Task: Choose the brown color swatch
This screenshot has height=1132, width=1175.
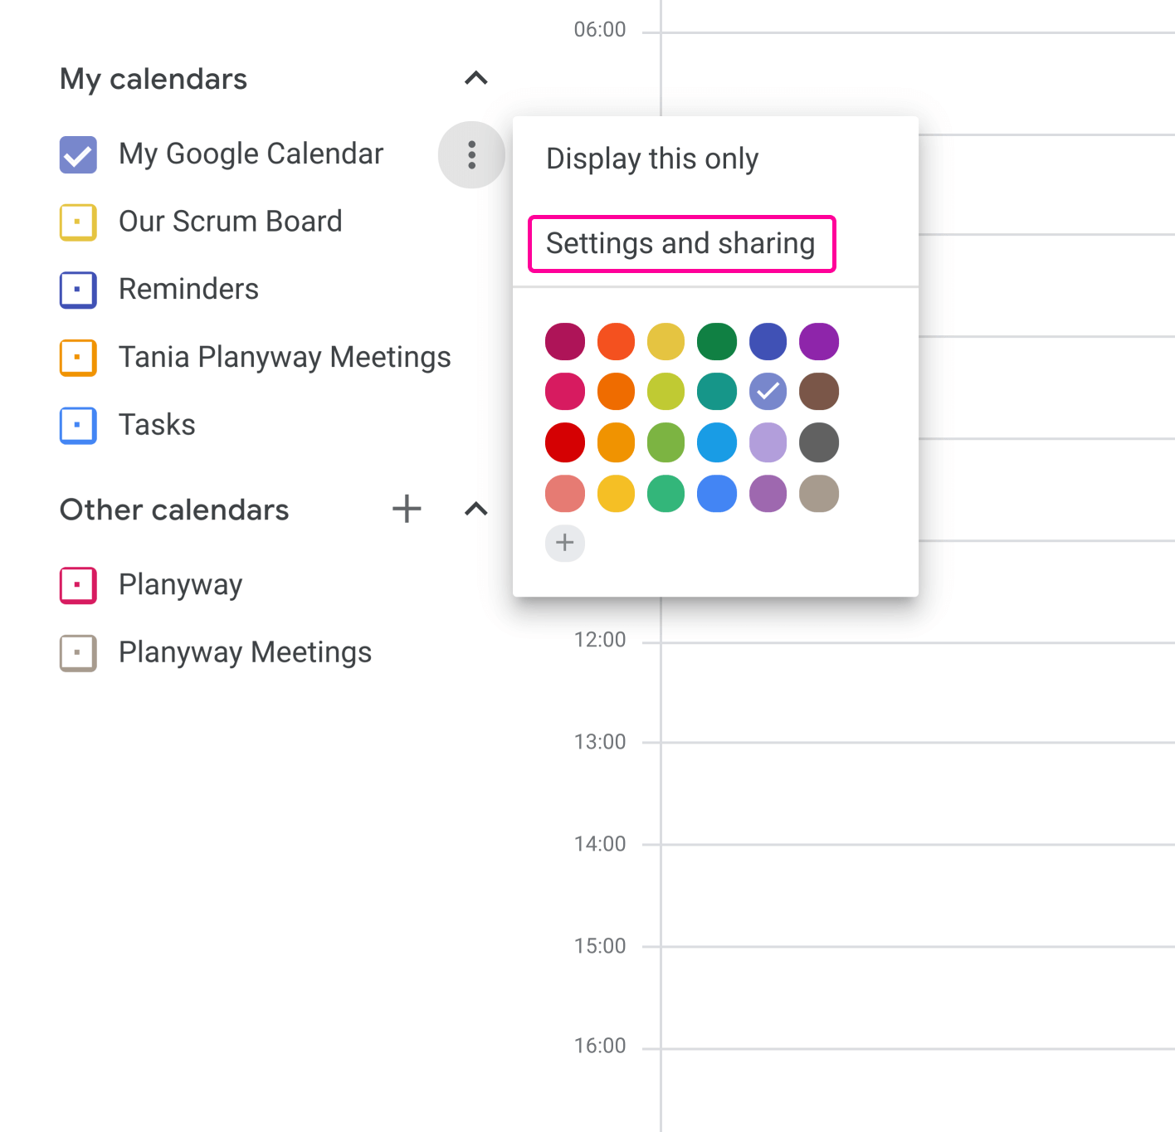Action: [x=819, y=391]
